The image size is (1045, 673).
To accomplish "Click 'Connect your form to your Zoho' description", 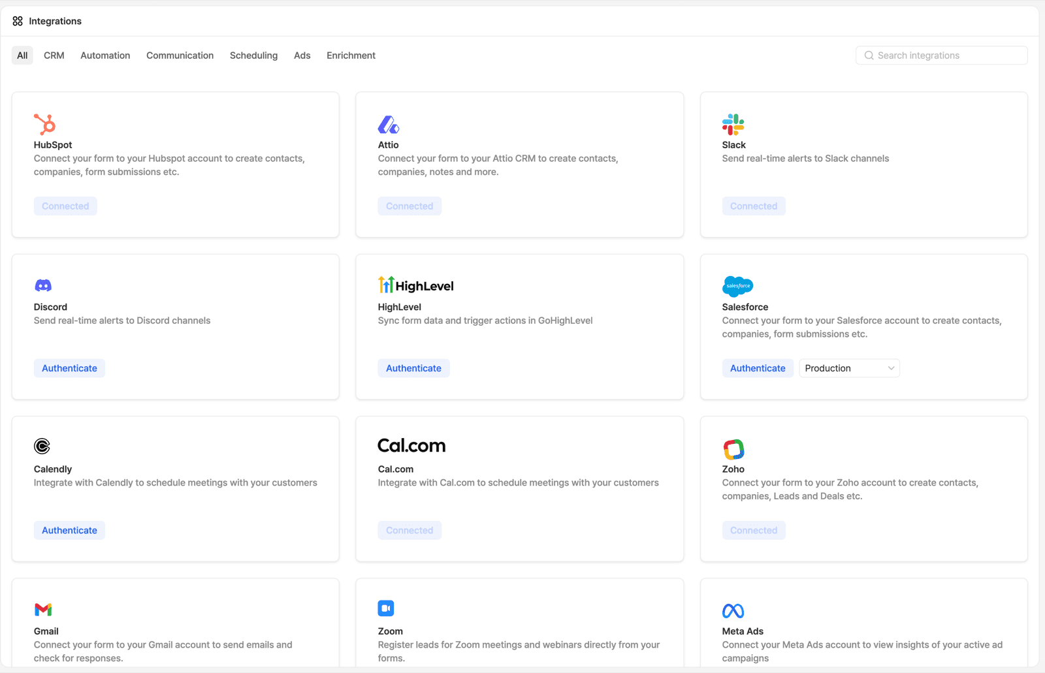I will (x=850, y=490).
